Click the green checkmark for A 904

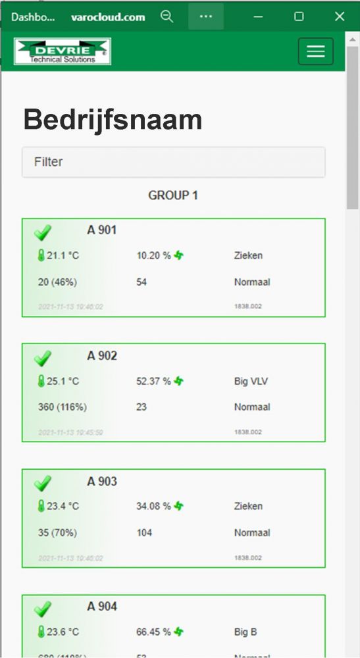pyautogui.click(x=42, y=609)
